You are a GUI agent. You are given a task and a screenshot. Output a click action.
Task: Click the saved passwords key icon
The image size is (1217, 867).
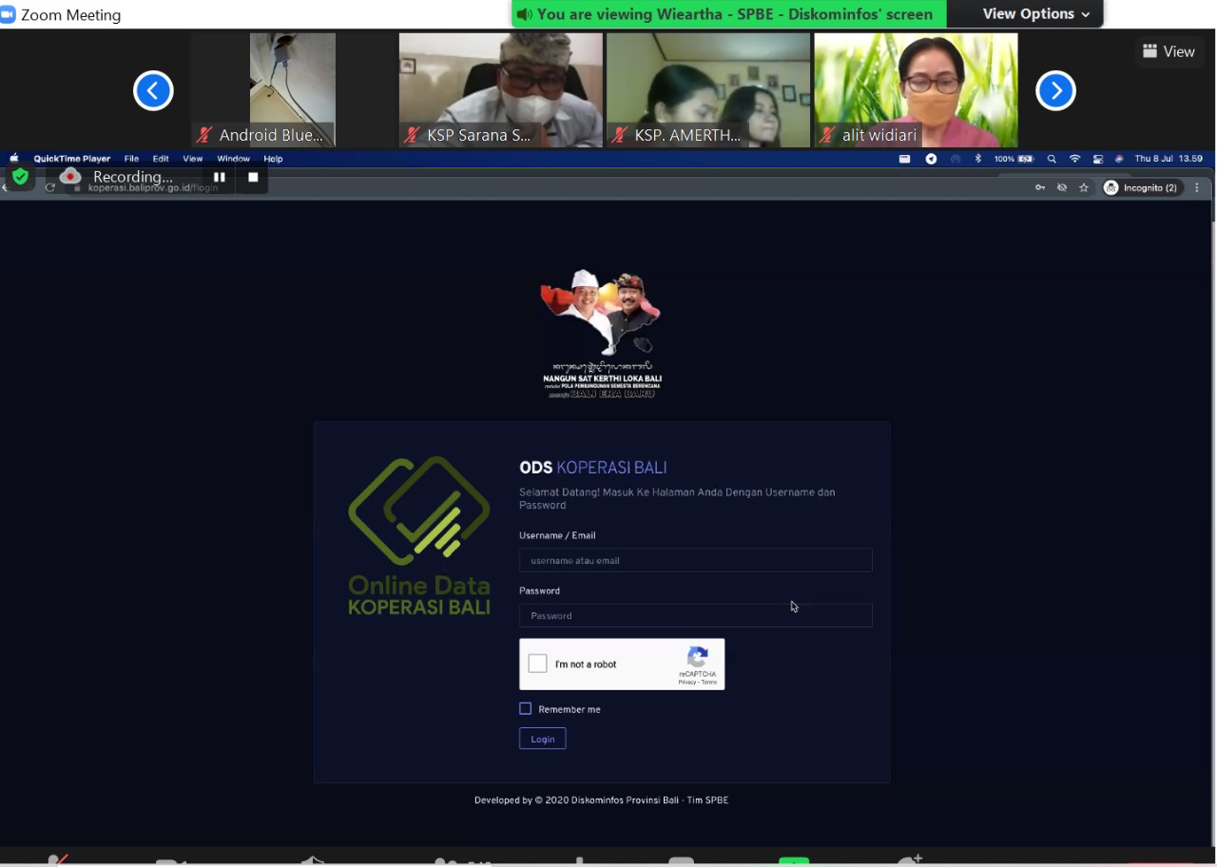[x=1040, y=188]
